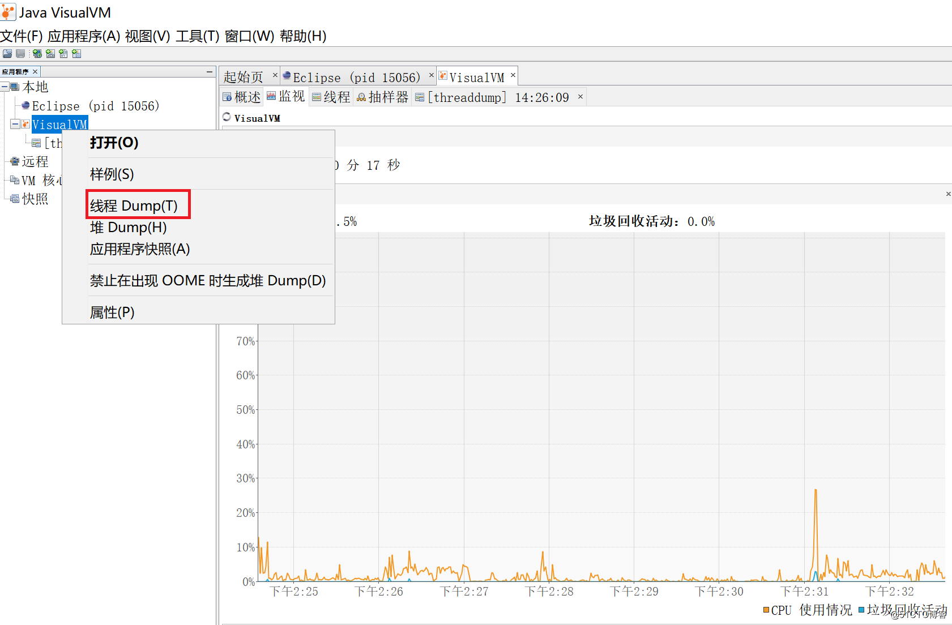This screenshot has height=625, width=952.
Task: Select the 快照 tree node label
Action: (x=35, y=199)
